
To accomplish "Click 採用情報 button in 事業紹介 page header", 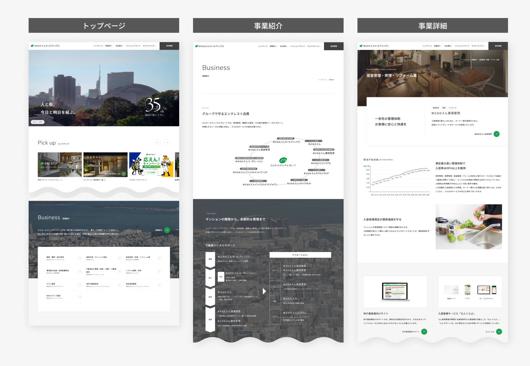I will (334, 46).
